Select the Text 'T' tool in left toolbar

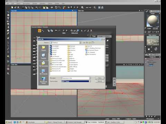[x=8, y=18]
